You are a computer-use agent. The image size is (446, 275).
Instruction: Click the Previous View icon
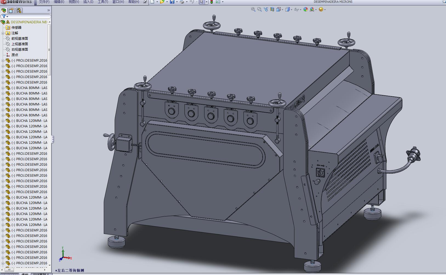(266, 9)
